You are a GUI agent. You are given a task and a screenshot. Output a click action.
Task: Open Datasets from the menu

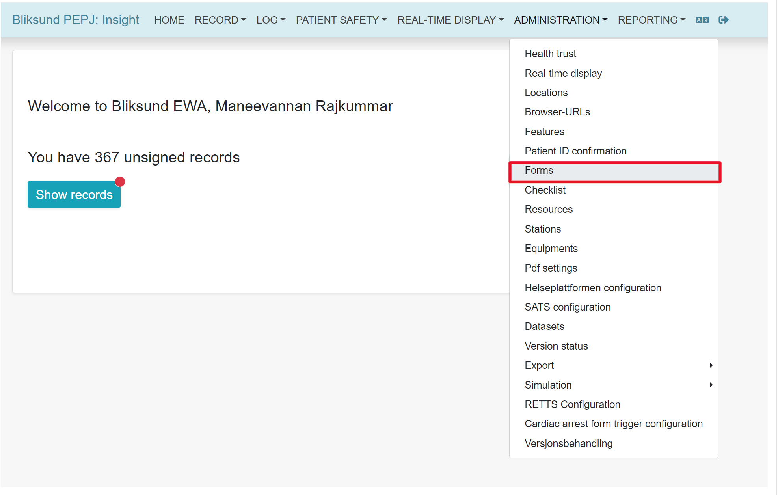coord(614,326)
